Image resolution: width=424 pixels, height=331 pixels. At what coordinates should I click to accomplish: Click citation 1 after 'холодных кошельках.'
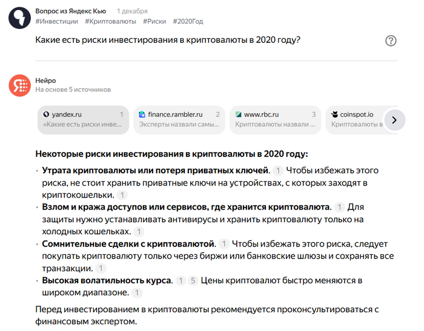tap(139, 231)
